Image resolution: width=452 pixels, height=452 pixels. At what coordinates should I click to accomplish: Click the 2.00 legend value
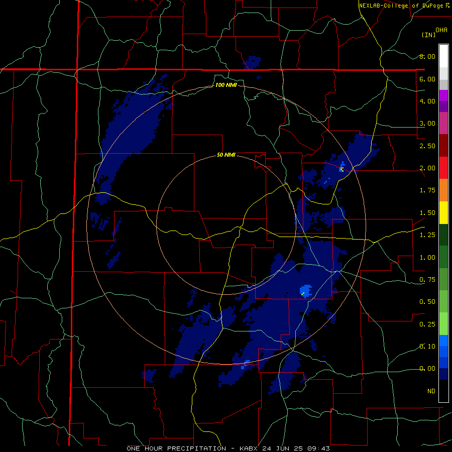click(x=427, y=168)
